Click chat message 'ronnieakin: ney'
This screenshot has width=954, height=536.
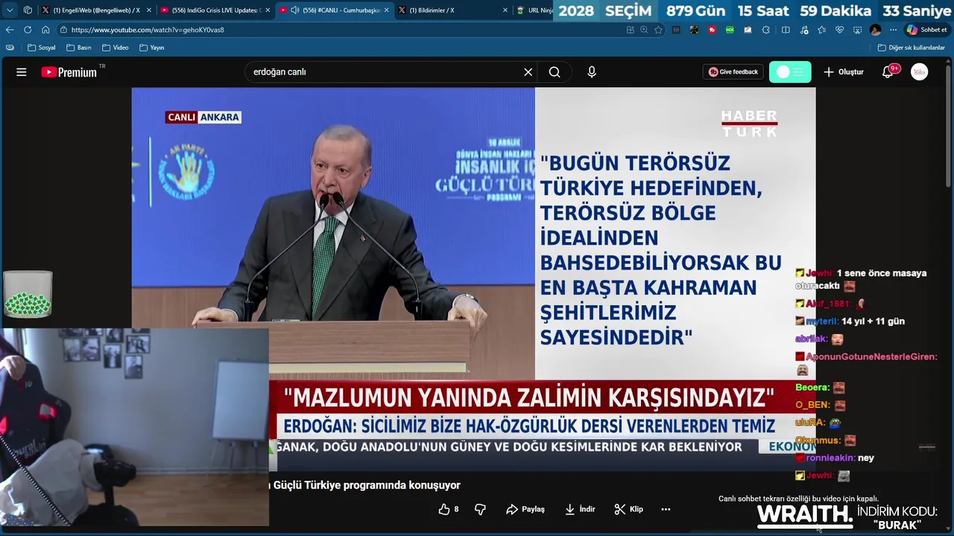(x=834, y=458)
